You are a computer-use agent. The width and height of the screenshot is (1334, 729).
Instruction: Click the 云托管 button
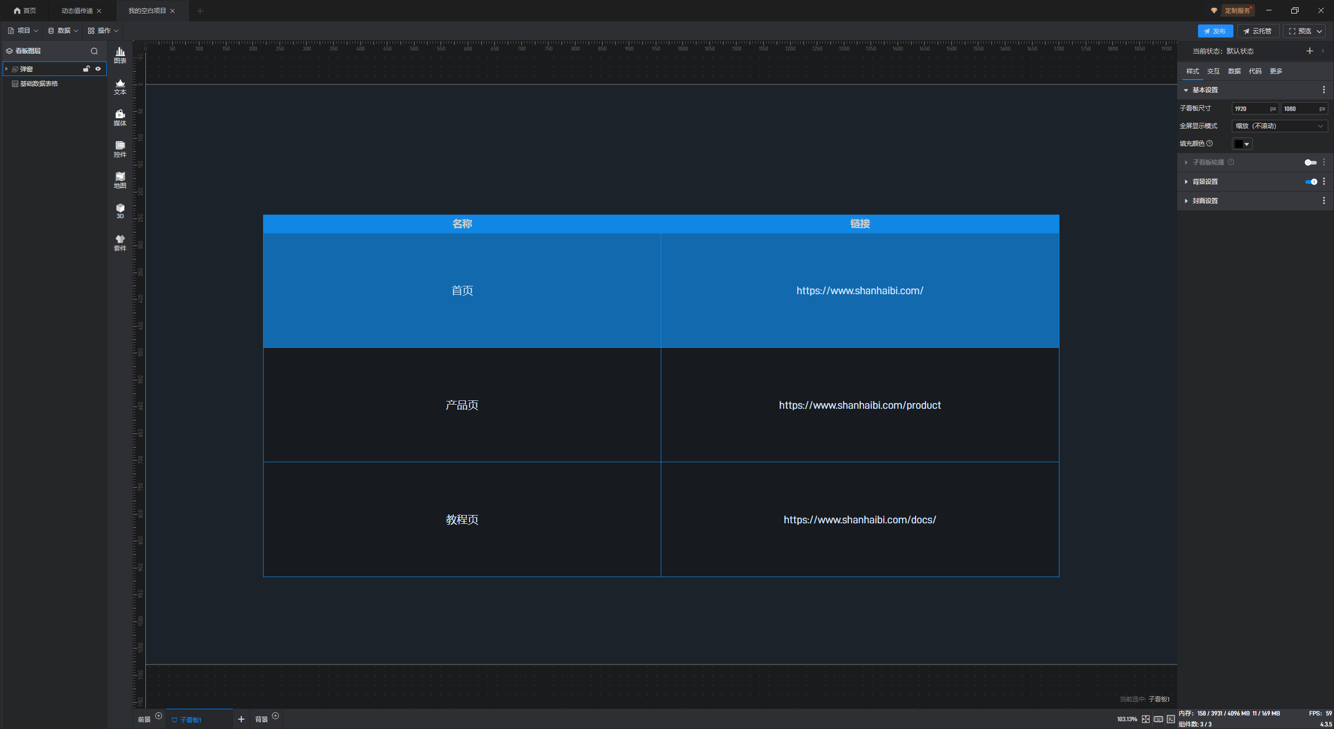[1257, 31]
